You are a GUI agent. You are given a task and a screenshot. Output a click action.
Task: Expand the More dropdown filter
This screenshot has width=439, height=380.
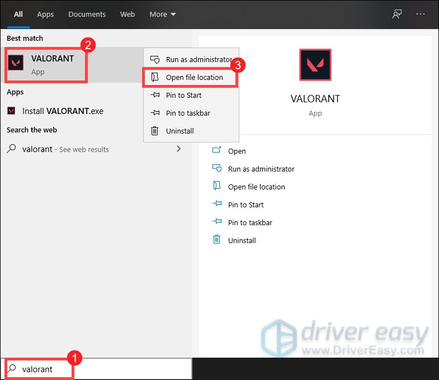(162, 14)
